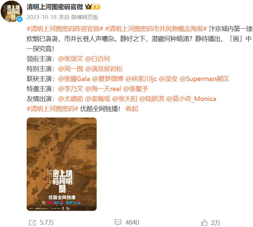Click the 2023-10-18 post timestamp

(x=42, y=17)
